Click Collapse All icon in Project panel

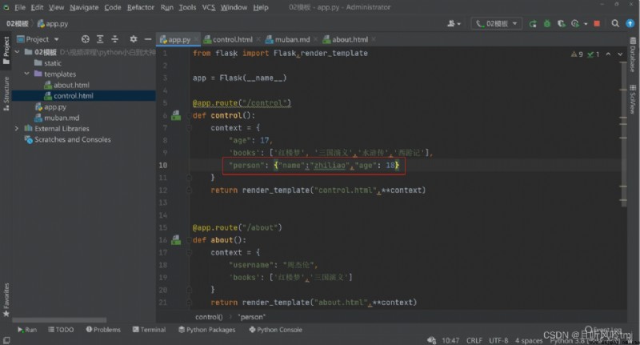(114, 39)
